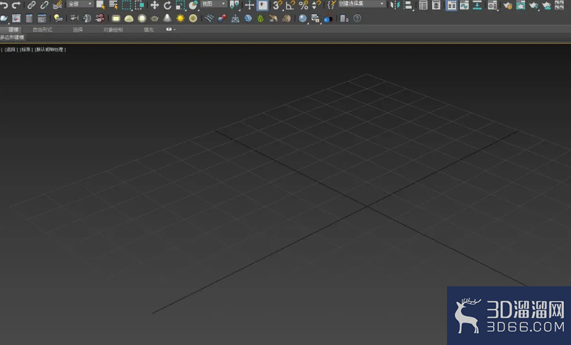Open the 全部 selection filter dropdown

tap(80, 4)
